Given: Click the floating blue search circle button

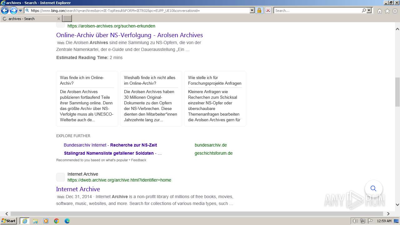Looking at the screenshot, I should coord(373,188).
